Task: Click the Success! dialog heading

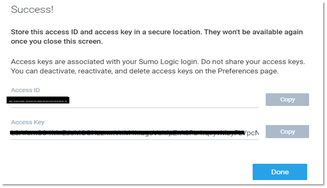Action: [32, 10]
